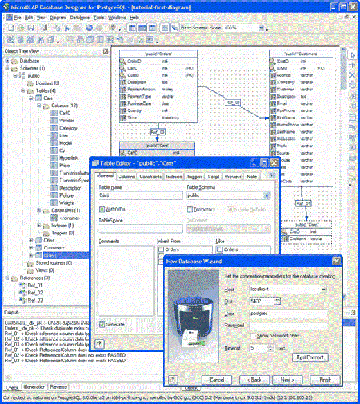This screenshot has height=404, width=360.
Task: Click the Ref_01 reference icon in tree
Action: tap(23, 285)
